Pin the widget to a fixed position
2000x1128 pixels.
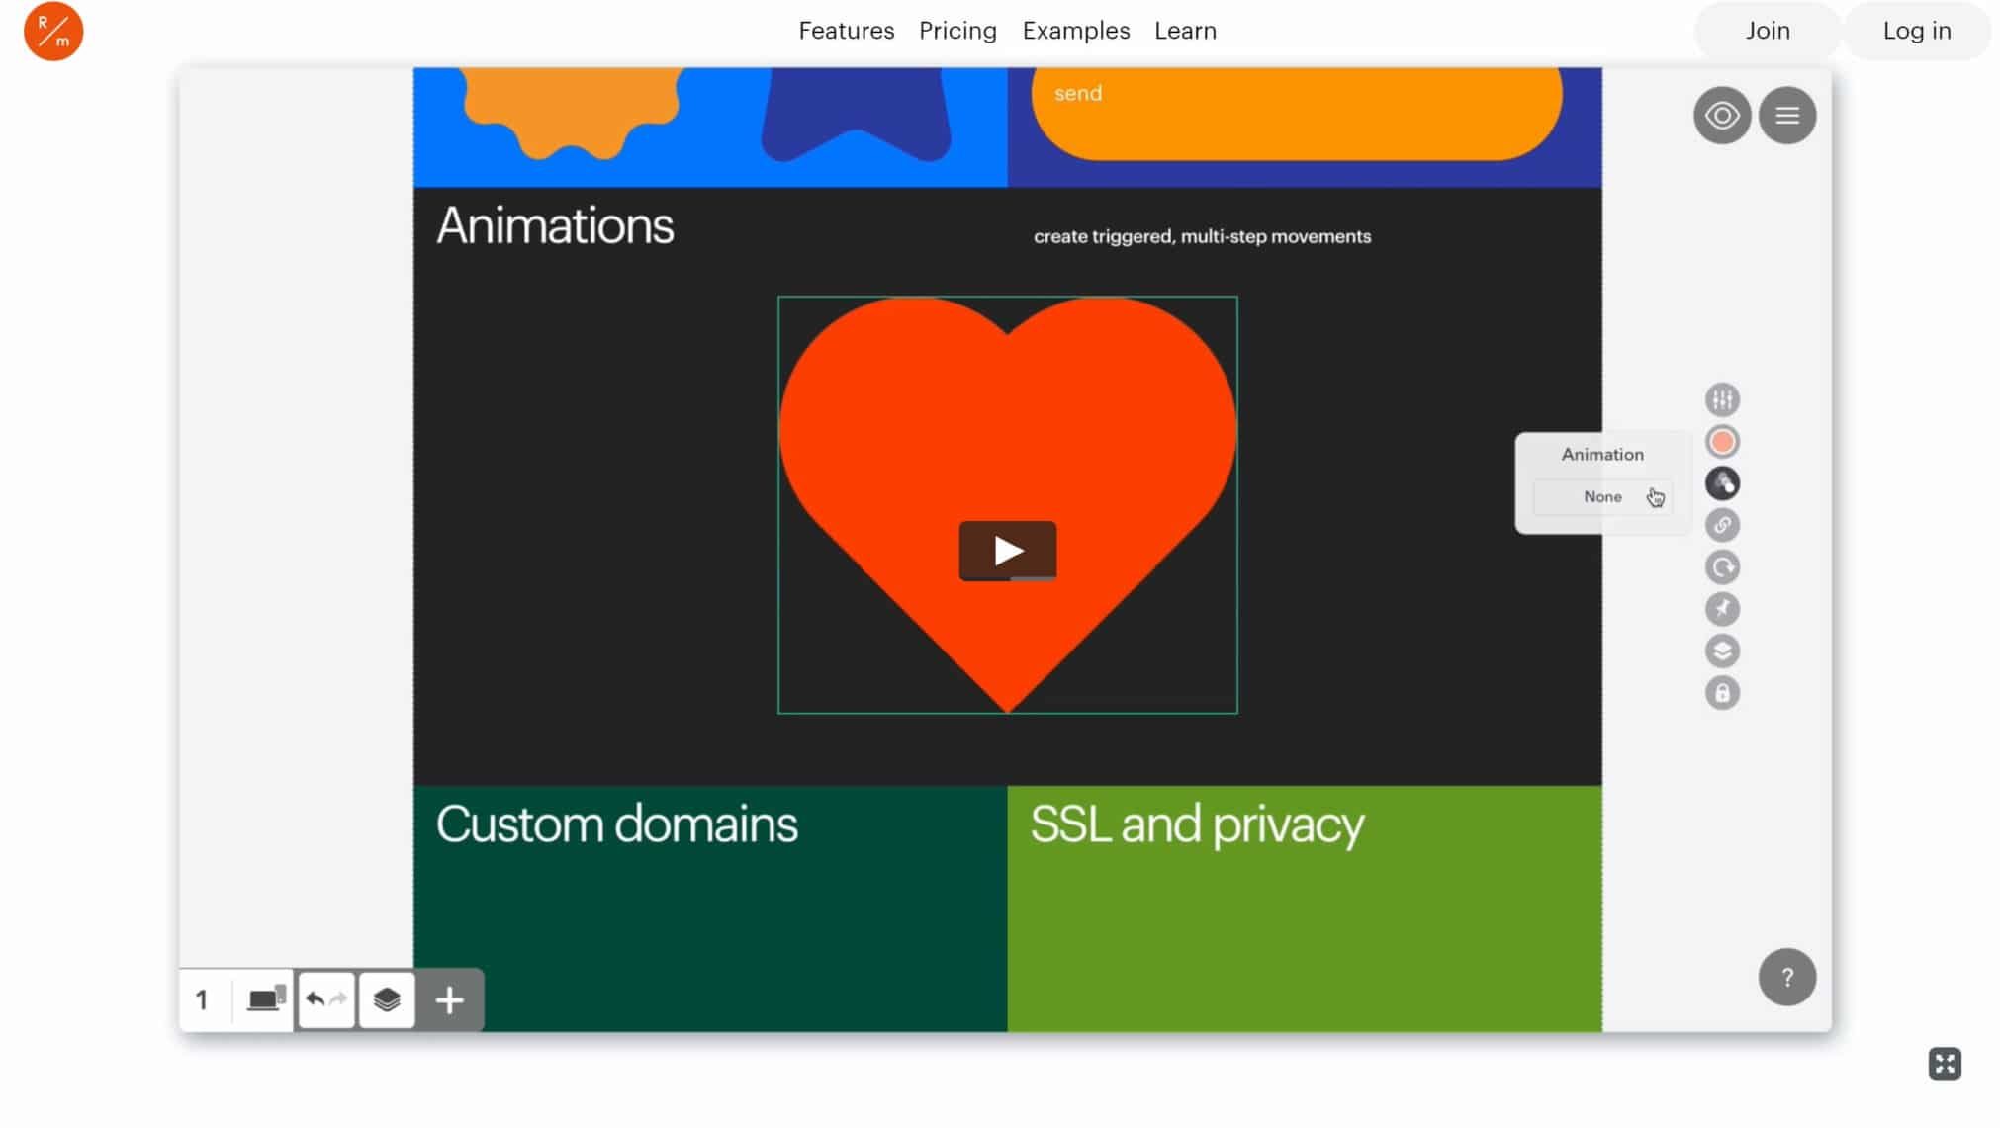[x=1721, y=608]
